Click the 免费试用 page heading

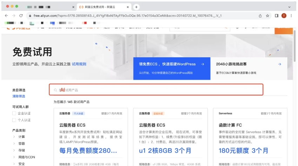[x=32, y=52]
